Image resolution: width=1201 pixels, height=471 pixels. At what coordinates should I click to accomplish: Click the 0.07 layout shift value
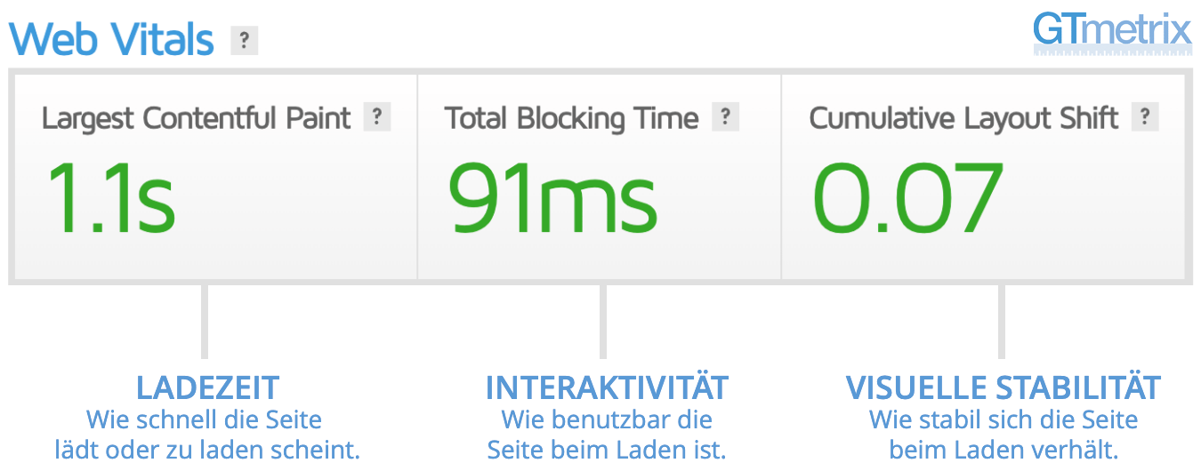point(907,196)
